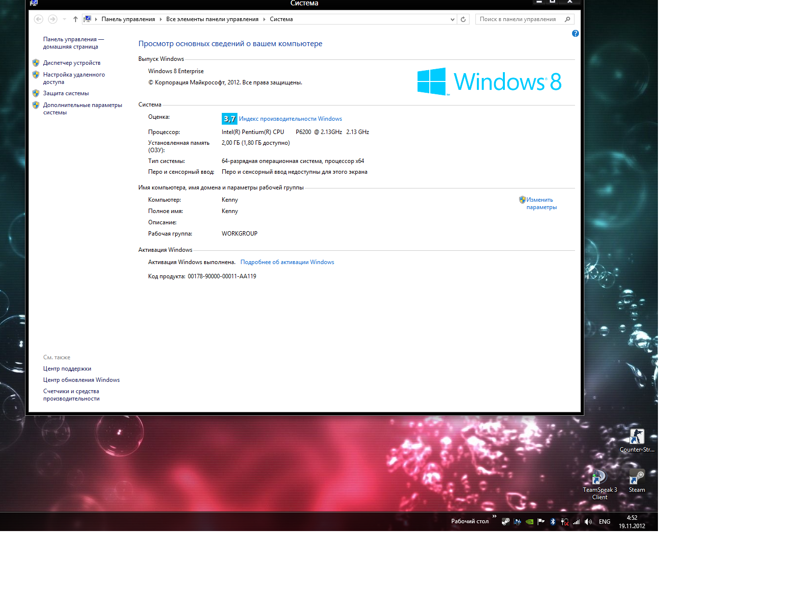Click the shield icon beside Диспетчер устройств
The image size is (785, 589).
[x=36, y=63]
